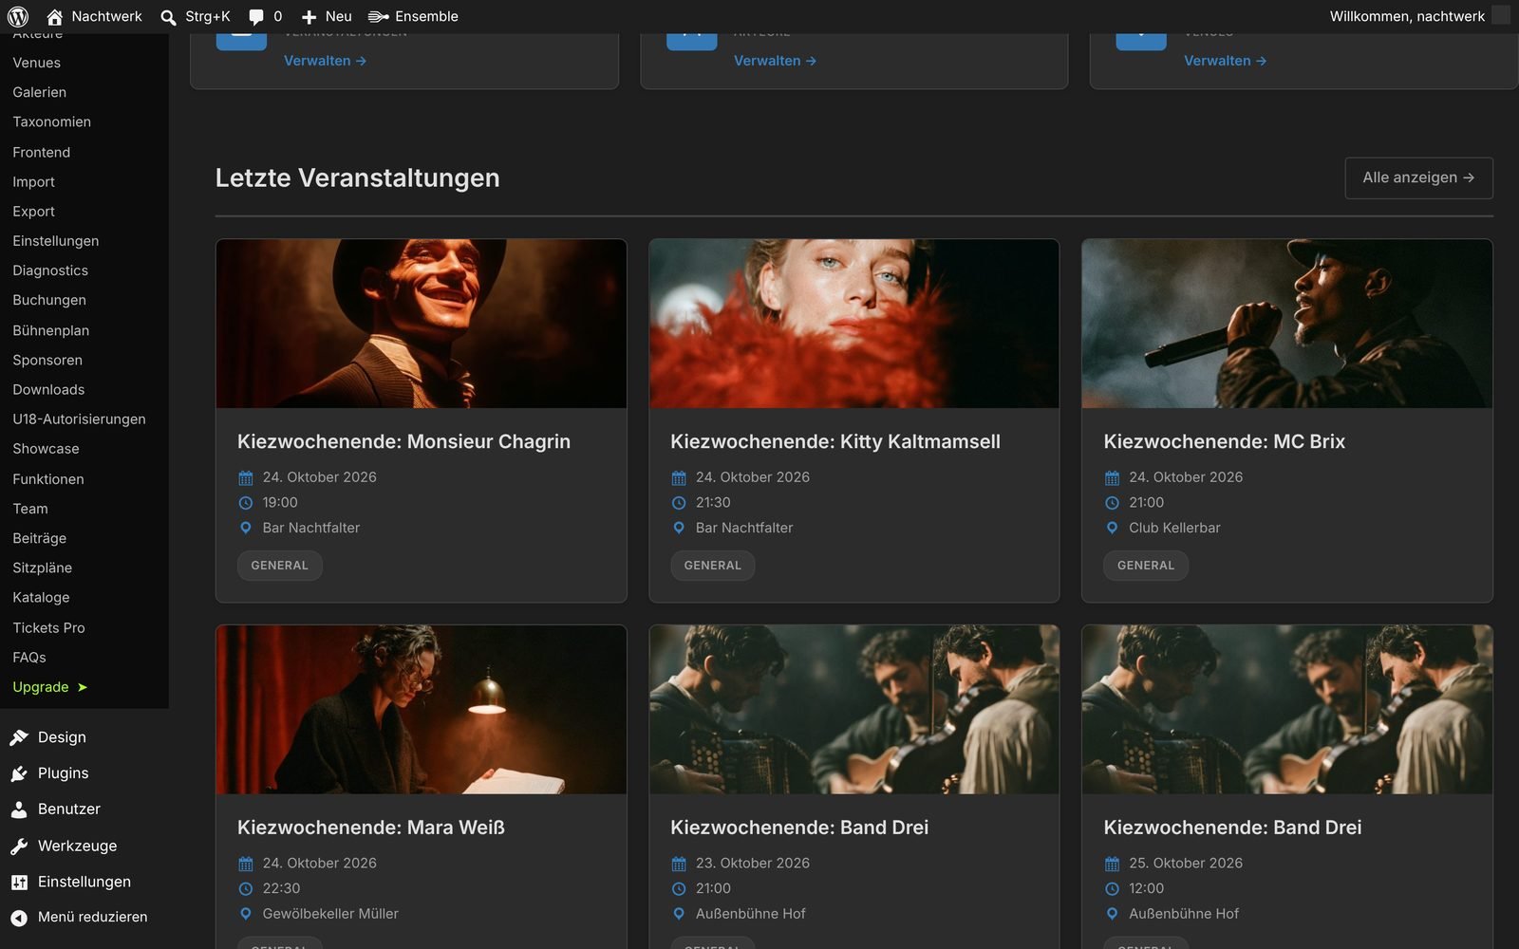Open the Bühnenplan menu entry
The width and height of the screenshot is (1519, 949).
(x=51, y=330)
